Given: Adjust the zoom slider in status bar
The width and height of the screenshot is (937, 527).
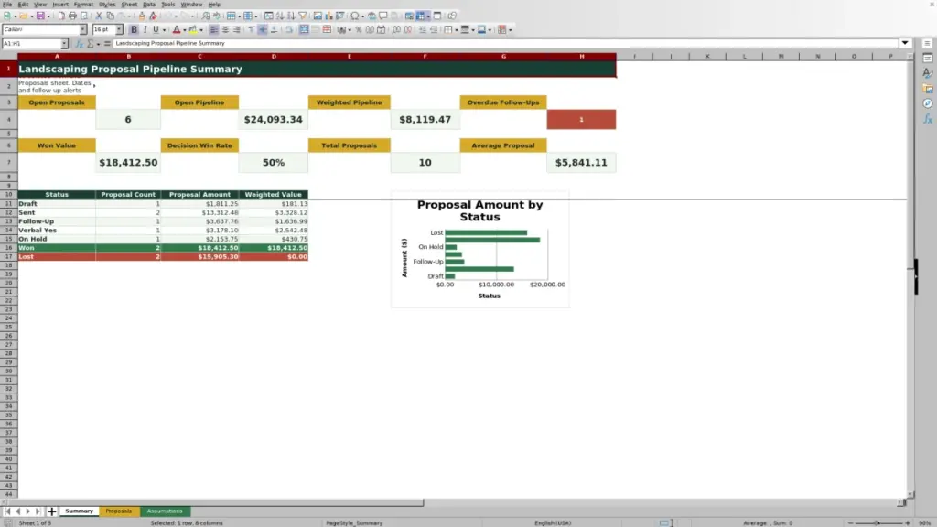Looking at the screenshot, I should pyautogui.click(x=878, y=522).
